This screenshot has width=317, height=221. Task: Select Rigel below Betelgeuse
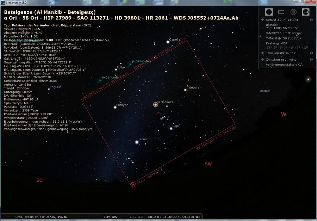click(172, 128)
